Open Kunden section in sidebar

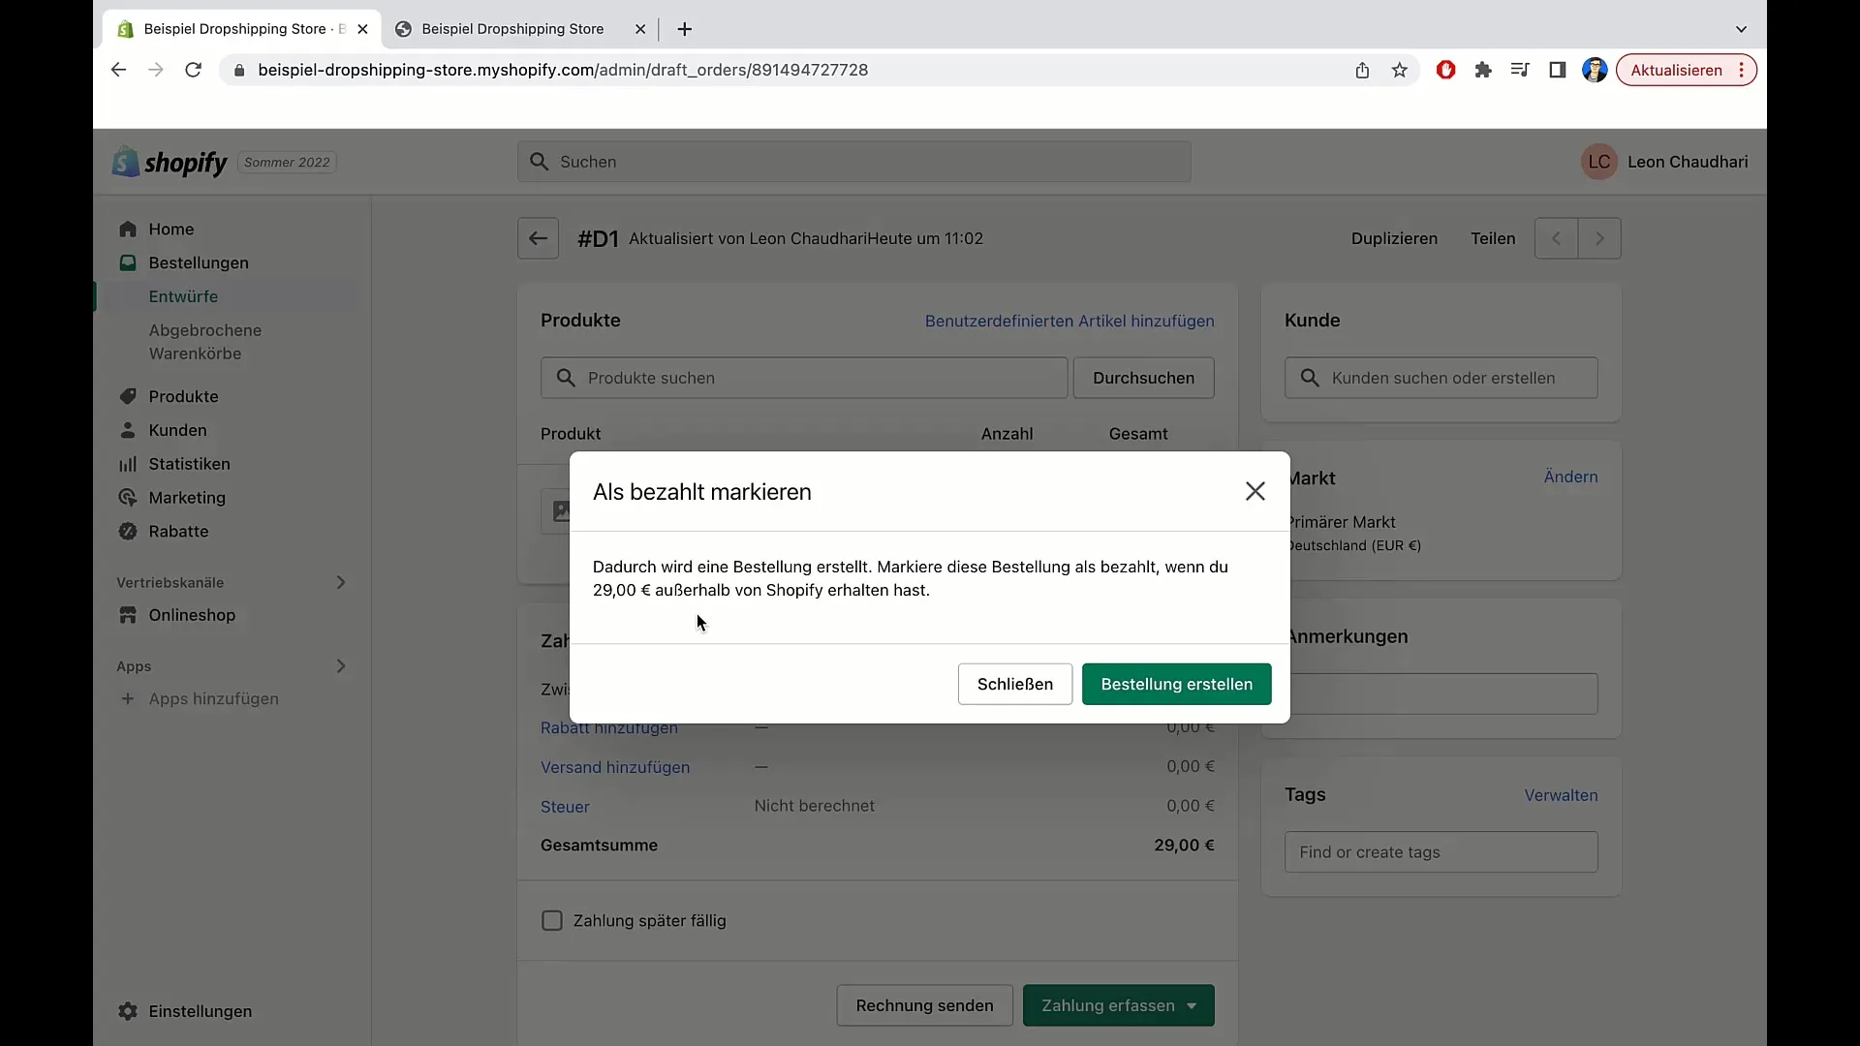(x=177, y=429)
